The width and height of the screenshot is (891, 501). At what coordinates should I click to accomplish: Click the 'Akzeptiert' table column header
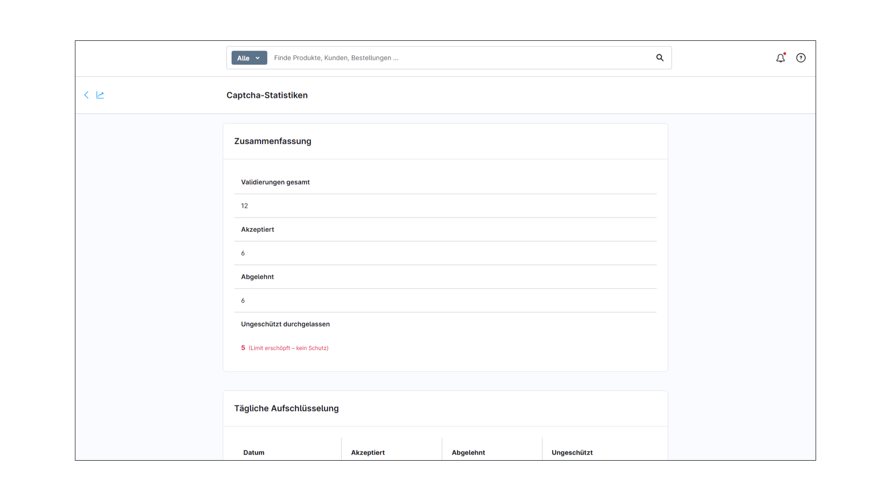368,453
